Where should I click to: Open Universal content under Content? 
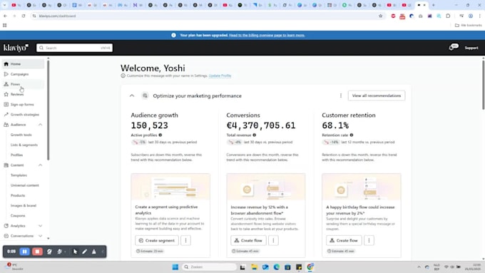(25, 185)
